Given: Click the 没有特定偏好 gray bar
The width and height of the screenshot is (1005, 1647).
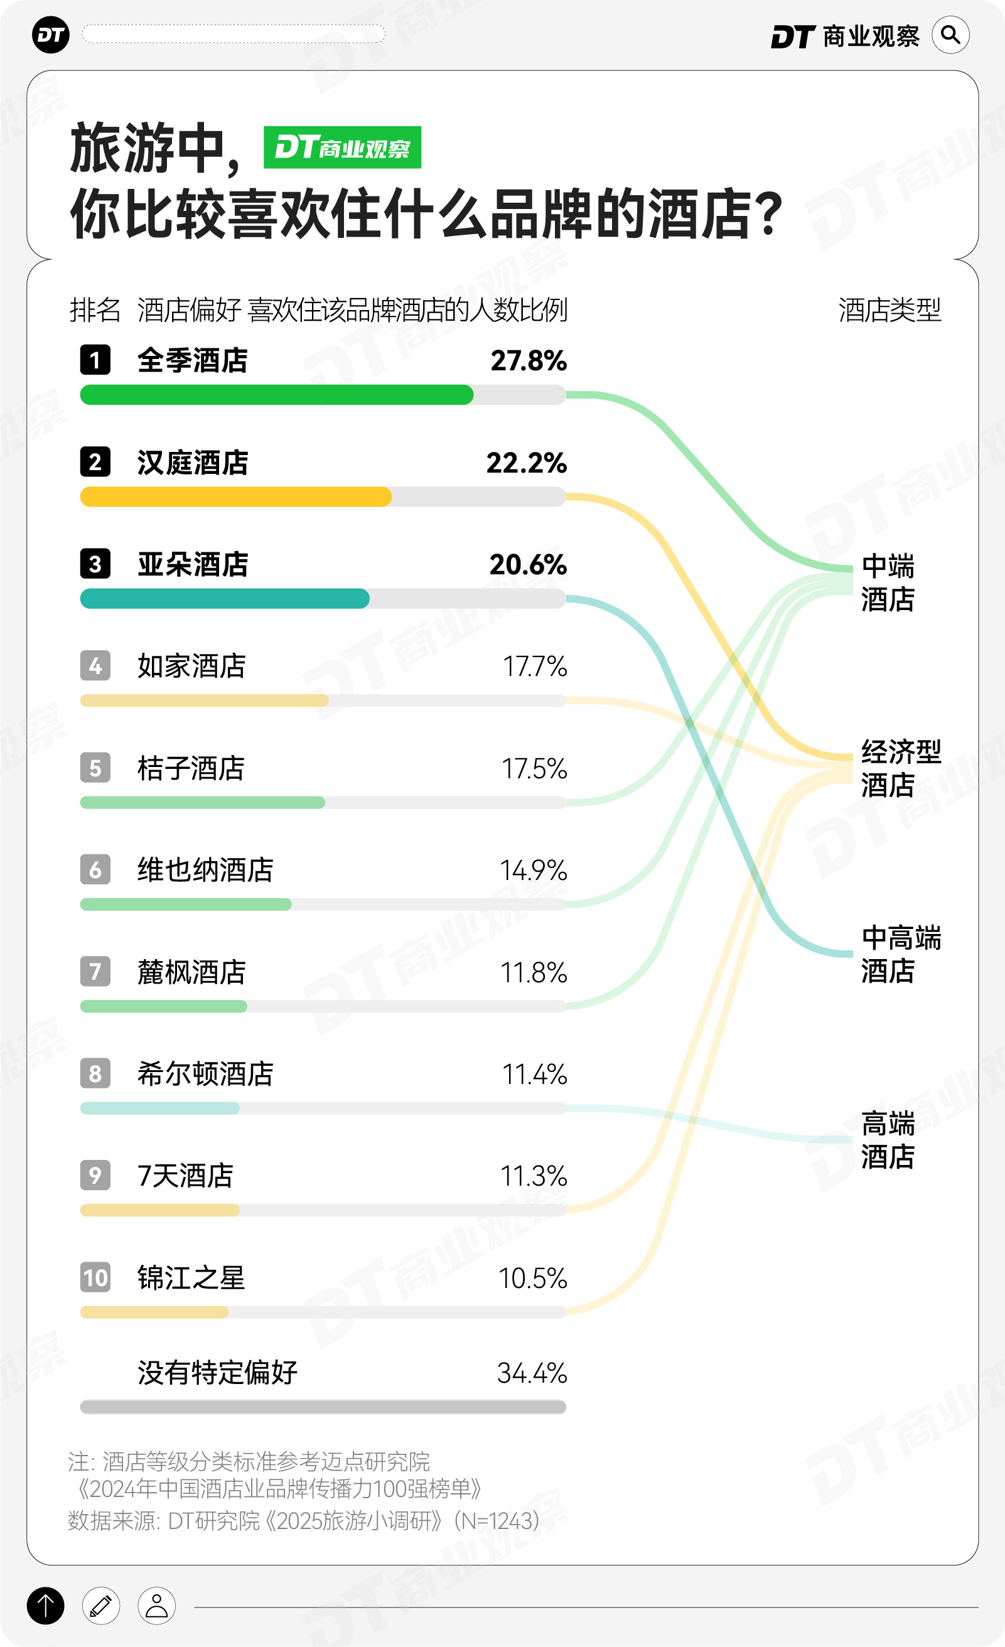Looking at the screenshot, I should pos(323,1407).
